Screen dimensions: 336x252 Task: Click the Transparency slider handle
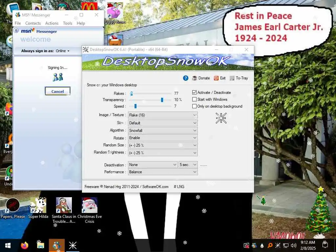tap(162, 100)
